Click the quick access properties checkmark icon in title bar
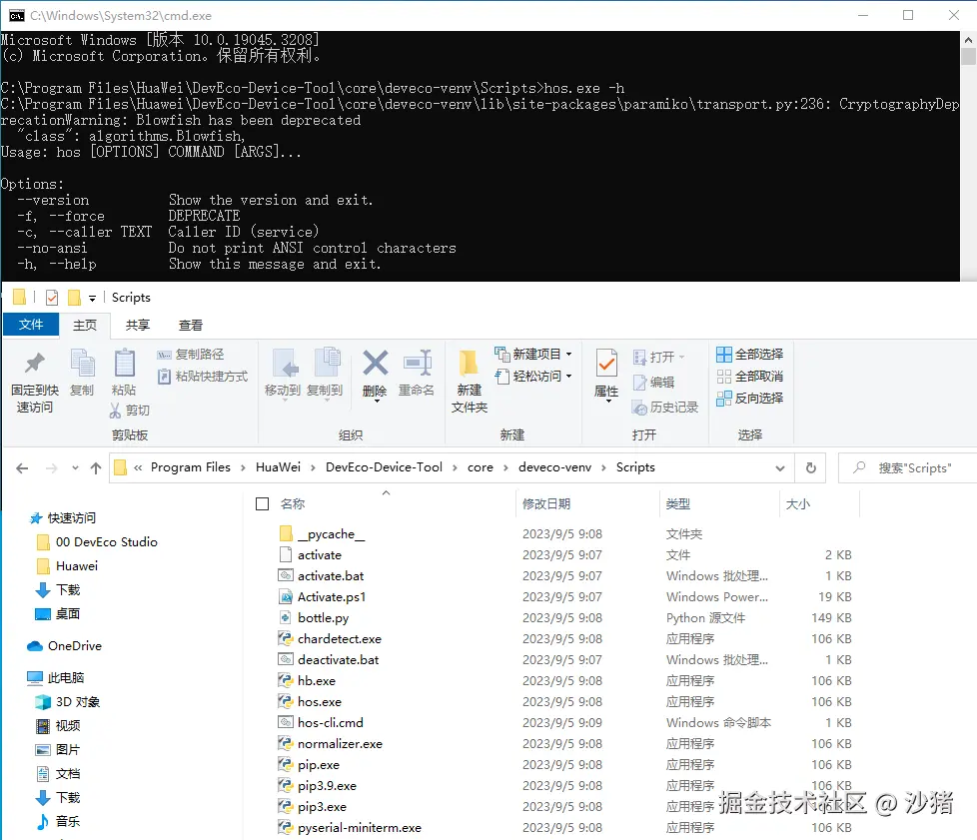The height and width of the screenshot is (840, 977). point(52,298)
